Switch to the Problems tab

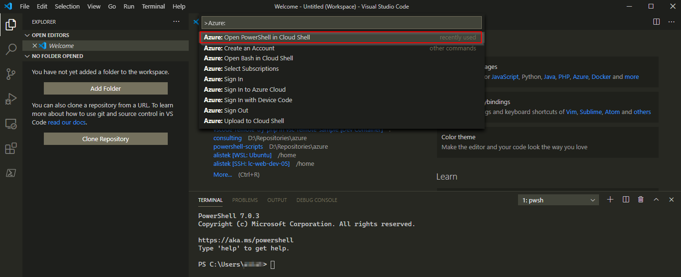coord(245,200)
